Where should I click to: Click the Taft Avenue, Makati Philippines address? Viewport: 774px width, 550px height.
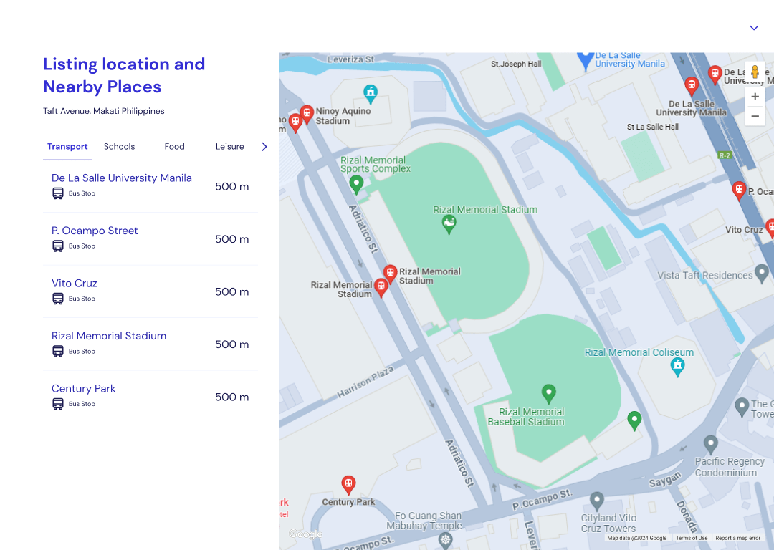point(104,111)
